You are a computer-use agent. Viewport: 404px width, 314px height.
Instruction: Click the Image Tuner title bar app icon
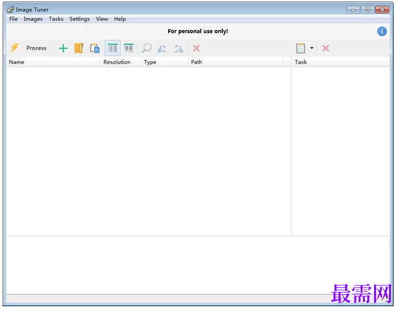point(10,10)
